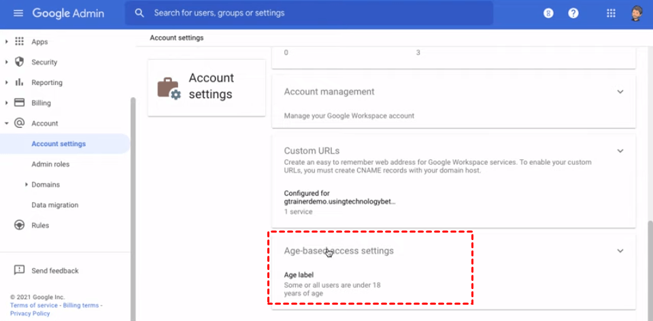Open Apps in the sidebar
Screen dimensions: 653x321
(x=39, y=41)
